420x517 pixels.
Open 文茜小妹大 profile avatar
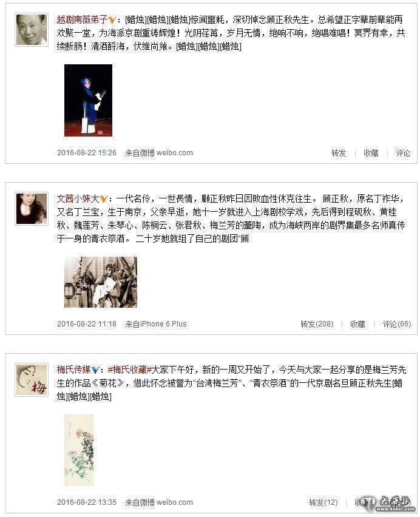click(x=32, y=209)
